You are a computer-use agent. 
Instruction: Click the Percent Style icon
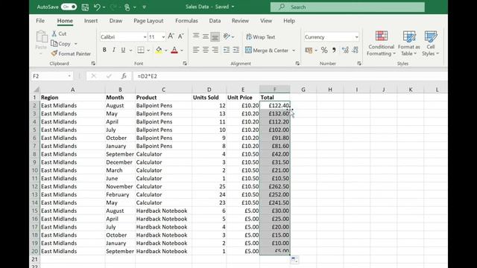[324, 50]
